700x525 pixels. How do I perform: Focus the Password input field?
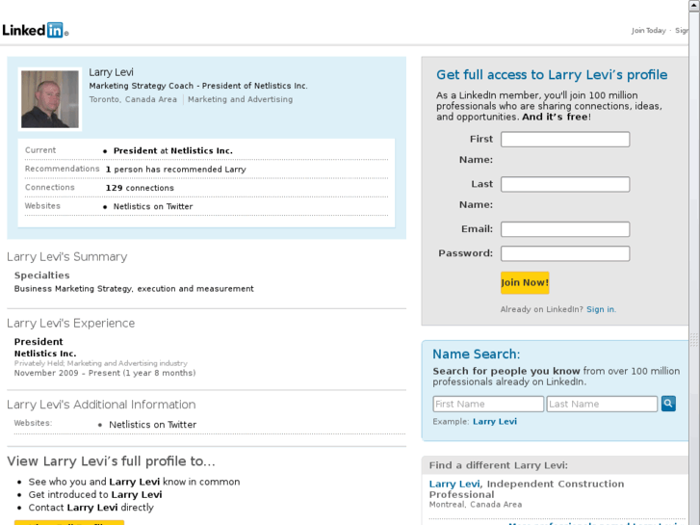tap(565, 253)
